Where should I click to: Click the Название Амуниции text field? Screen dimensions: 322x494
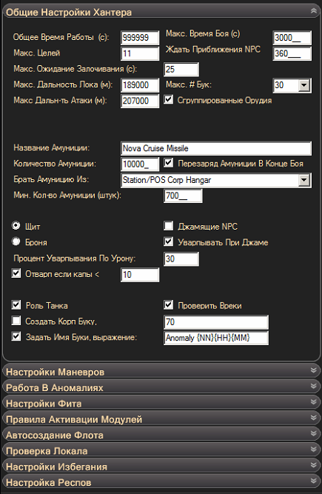(216, 148)
